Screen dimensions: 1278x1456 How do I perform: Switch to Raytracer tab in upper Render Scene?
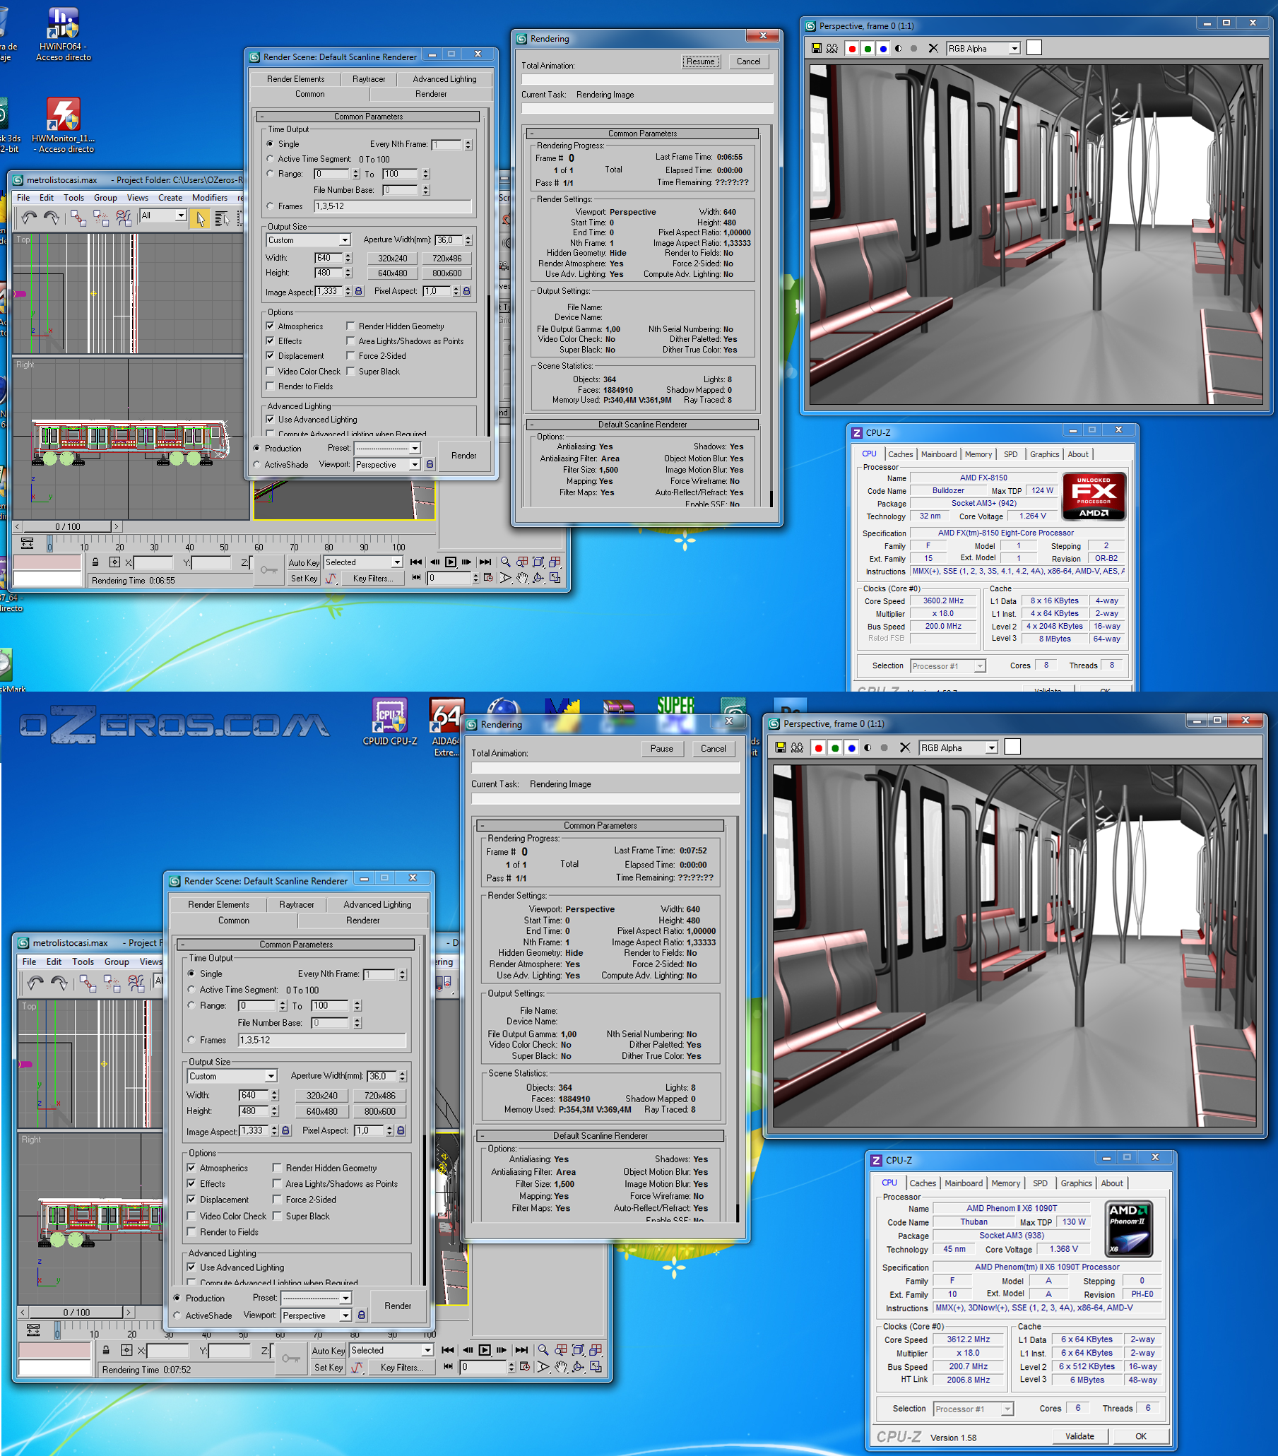369,79
